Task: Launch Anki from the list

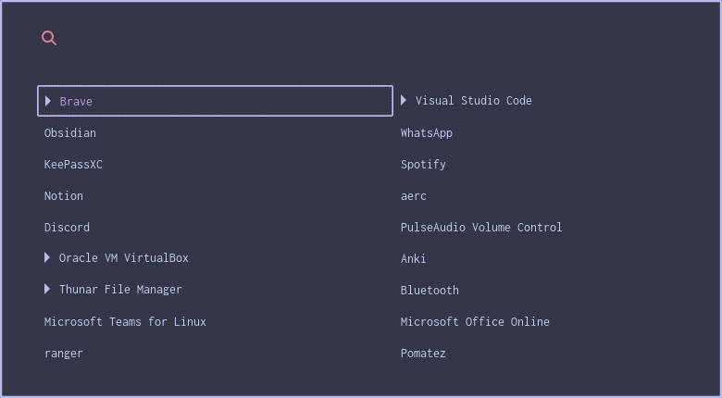Action: click(x=414, y=259)
